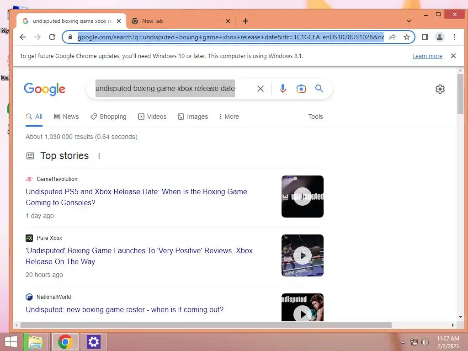Click the Learn more link
Image resolution: width=468 pixels, height=351 pixels.
(427, 56)
